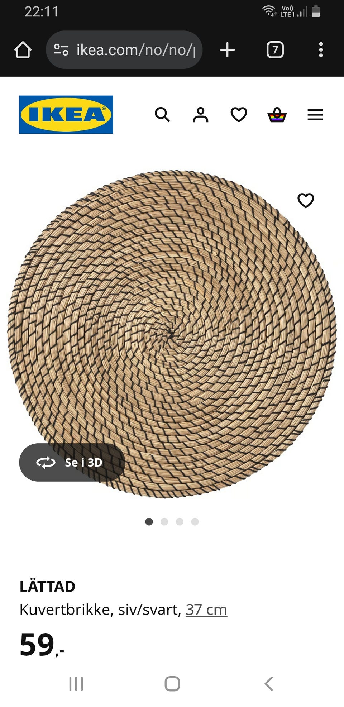Open the IKEA search icon
344x707 pixels.
162,115
